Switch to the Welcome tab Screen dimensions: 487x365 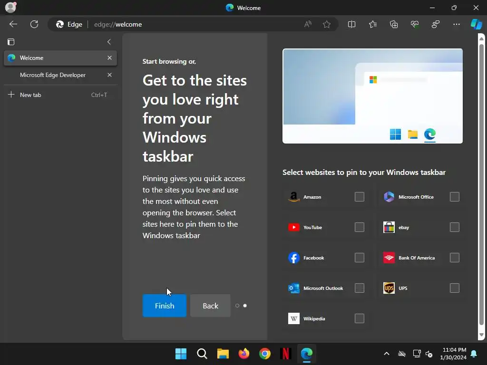point(60,58)
